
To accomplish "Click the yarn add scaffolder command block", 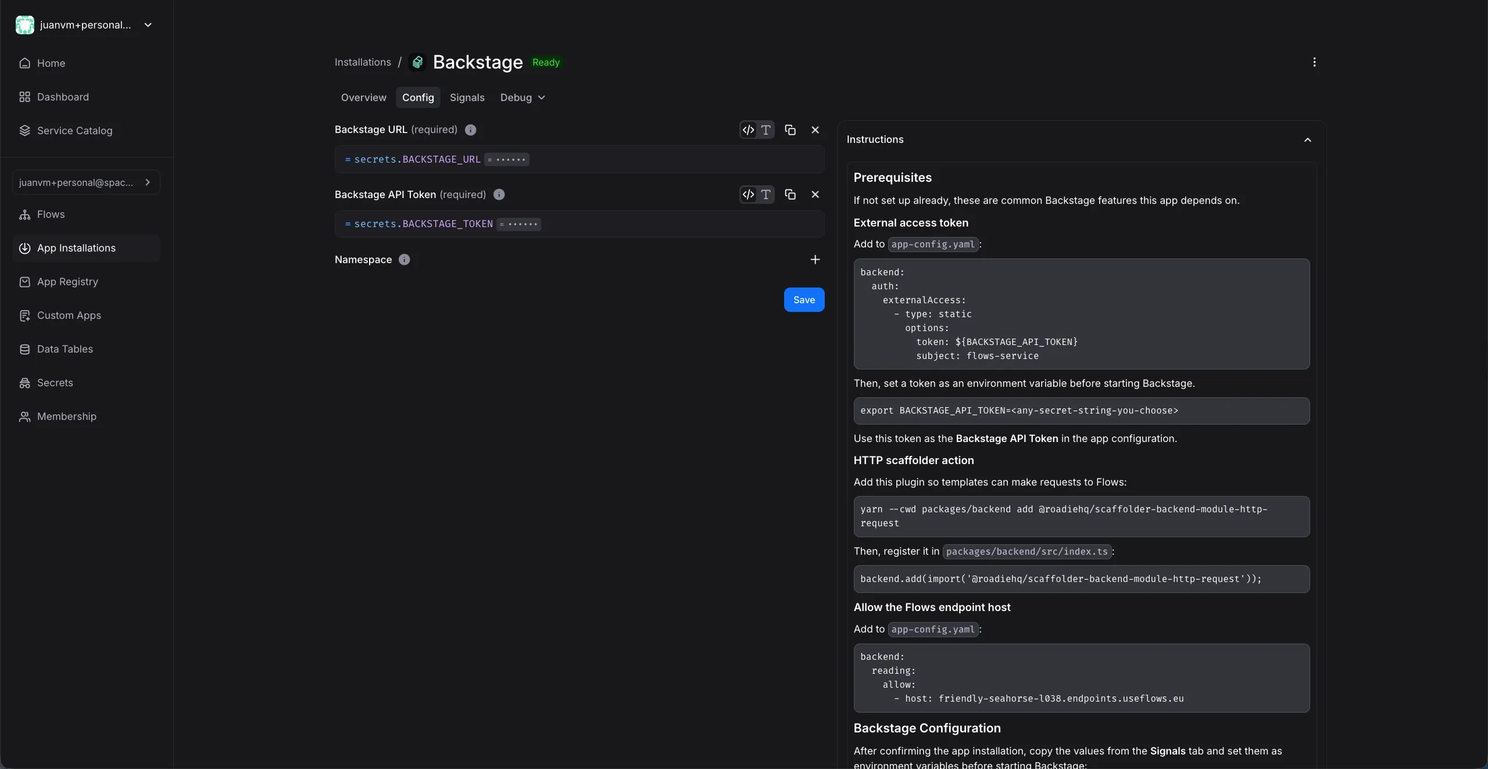I will click(x=1081, y=516).
